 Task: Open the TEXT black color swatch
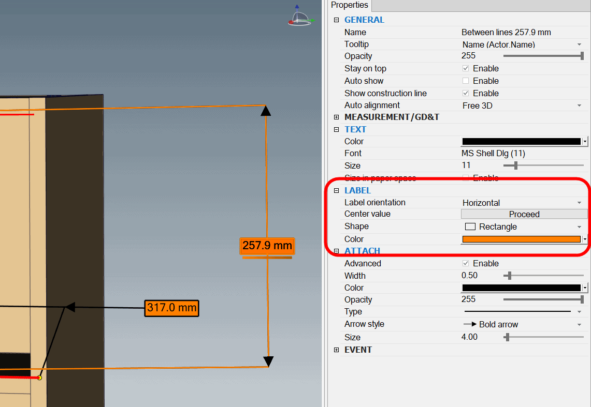524,141
